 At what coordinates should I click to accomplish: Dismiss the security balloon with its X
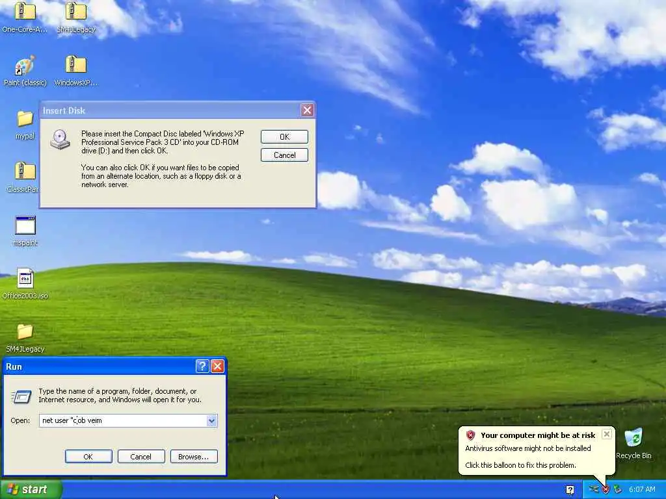click(x=607, y=433)
